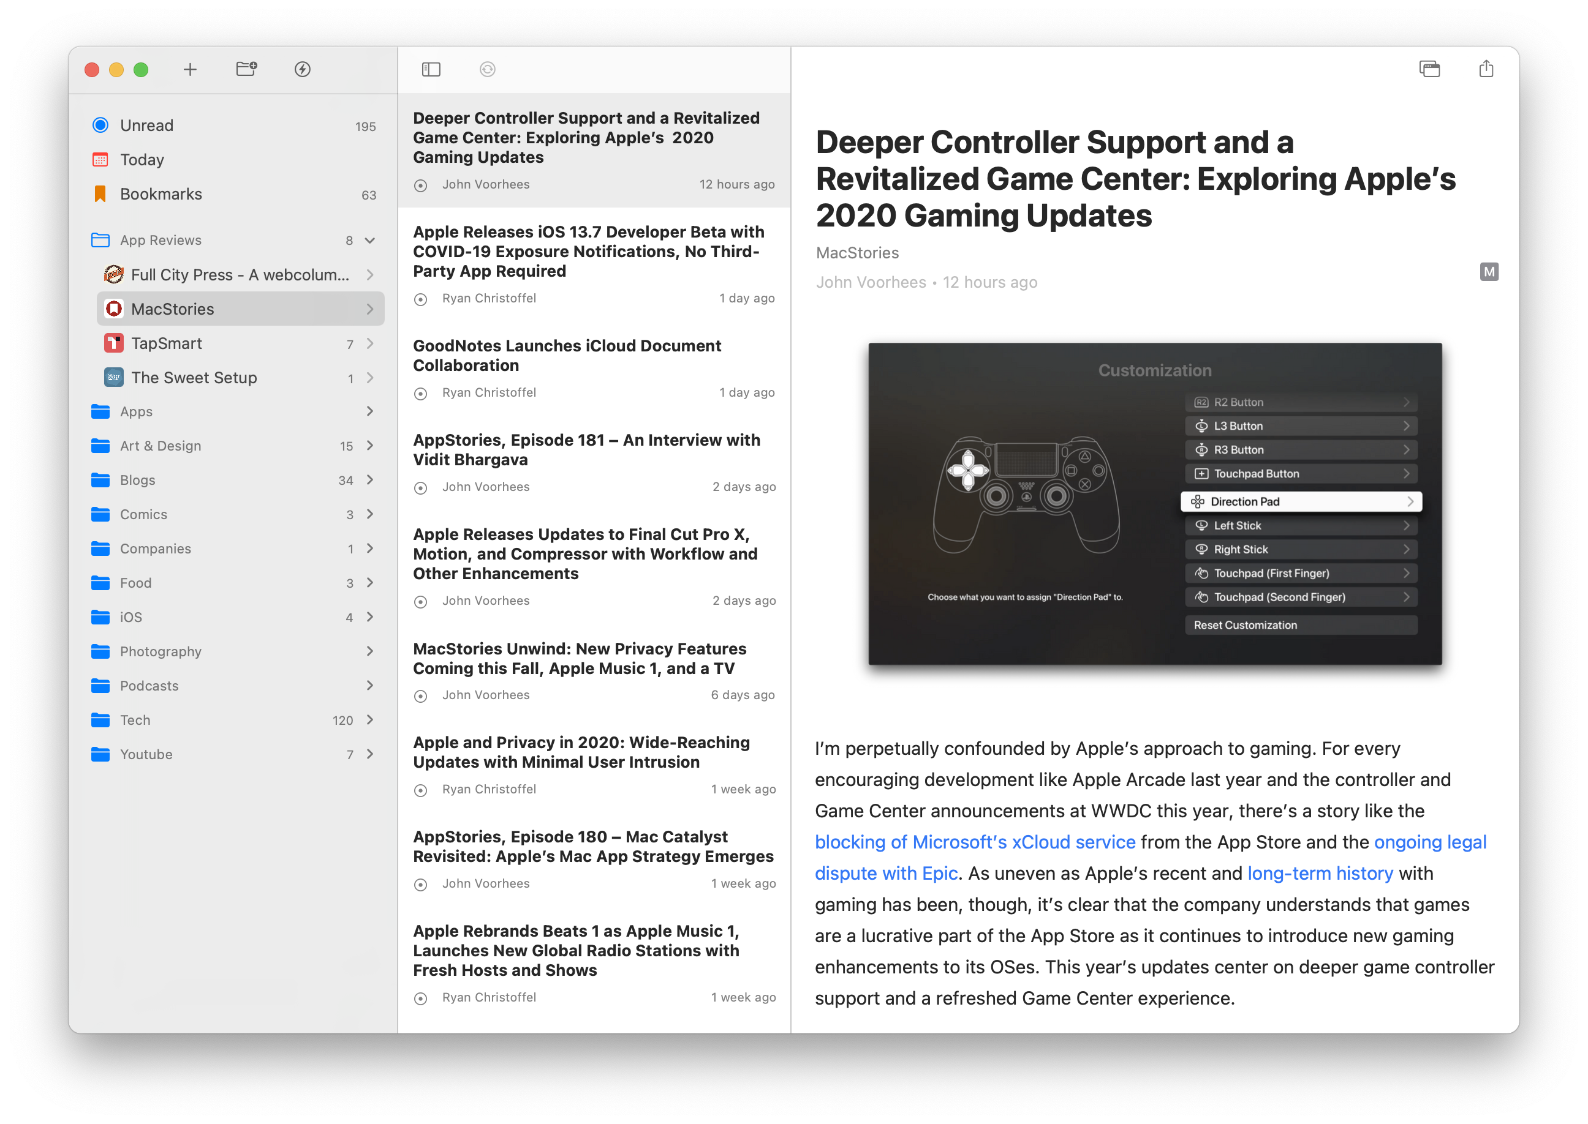Expand the Art & Design folder chevron

370,446
